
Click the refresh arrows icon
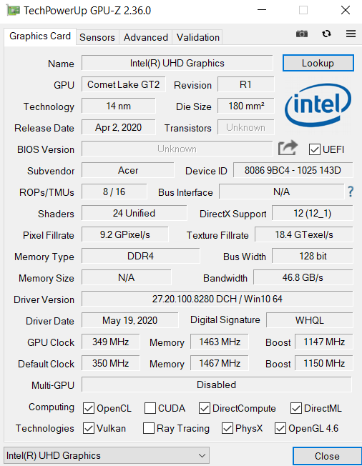[x=327, y=34]
